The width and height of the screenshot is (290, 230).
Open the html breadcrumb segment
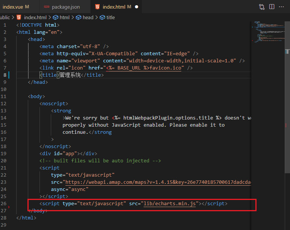(65, 18)
